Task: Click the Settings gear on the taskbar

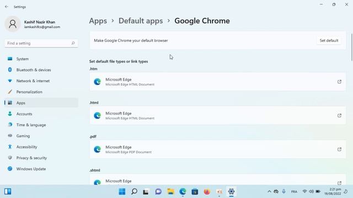Action: (x=231, y=191)
